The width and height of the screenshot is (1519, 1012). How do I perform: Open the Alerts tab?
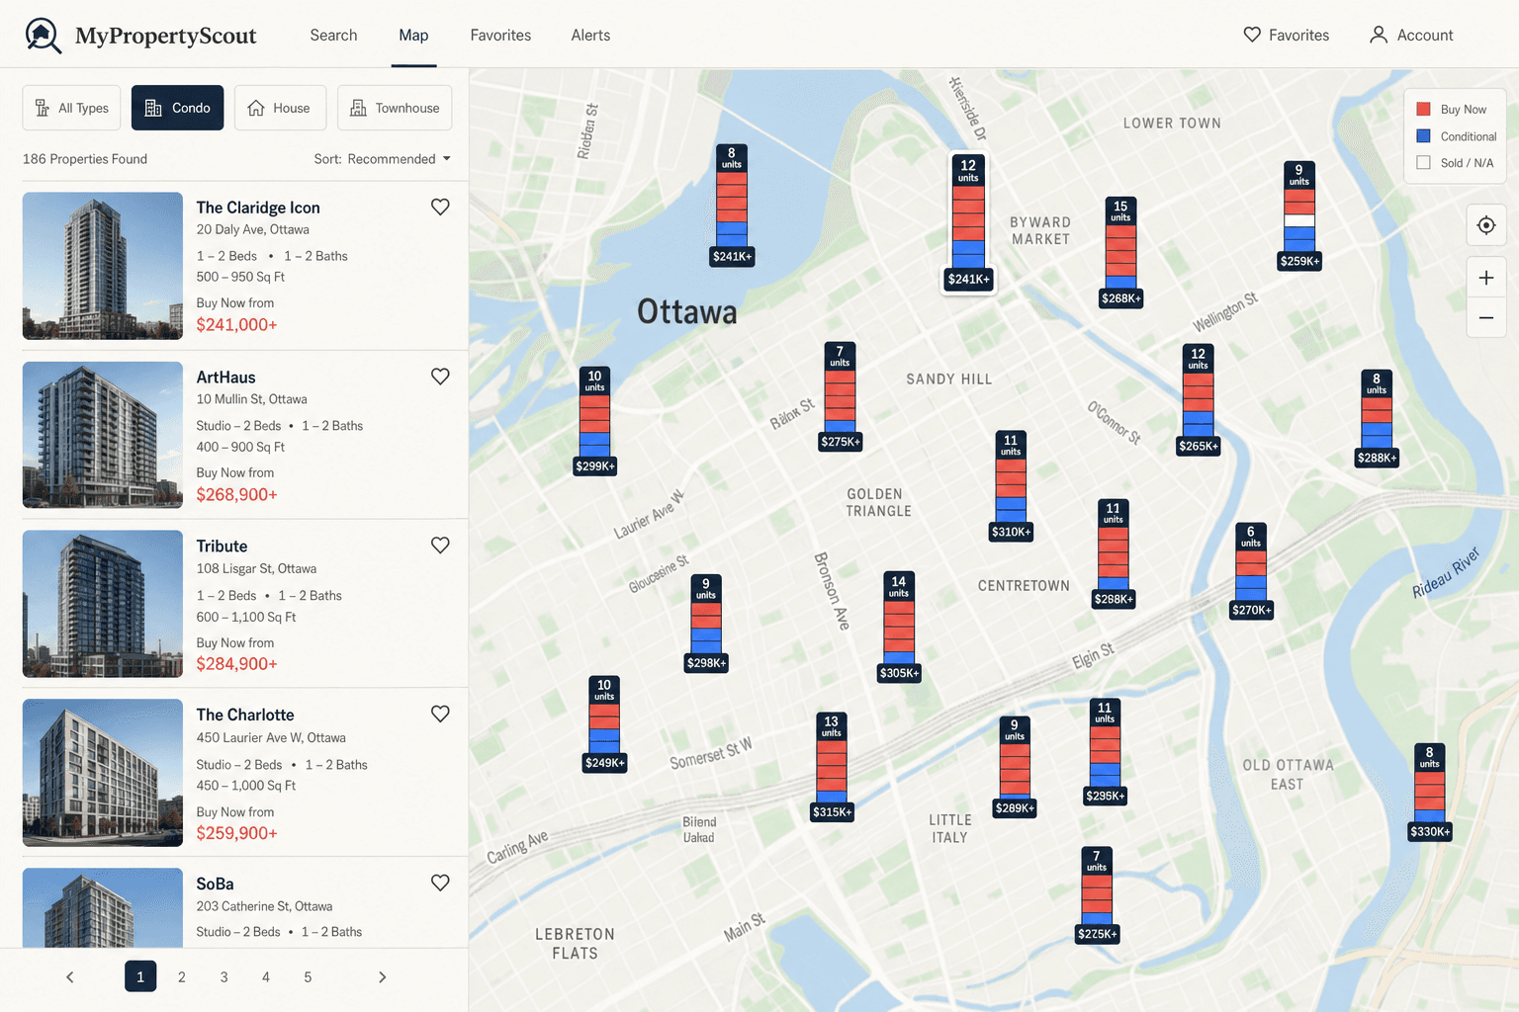point(590,35)
